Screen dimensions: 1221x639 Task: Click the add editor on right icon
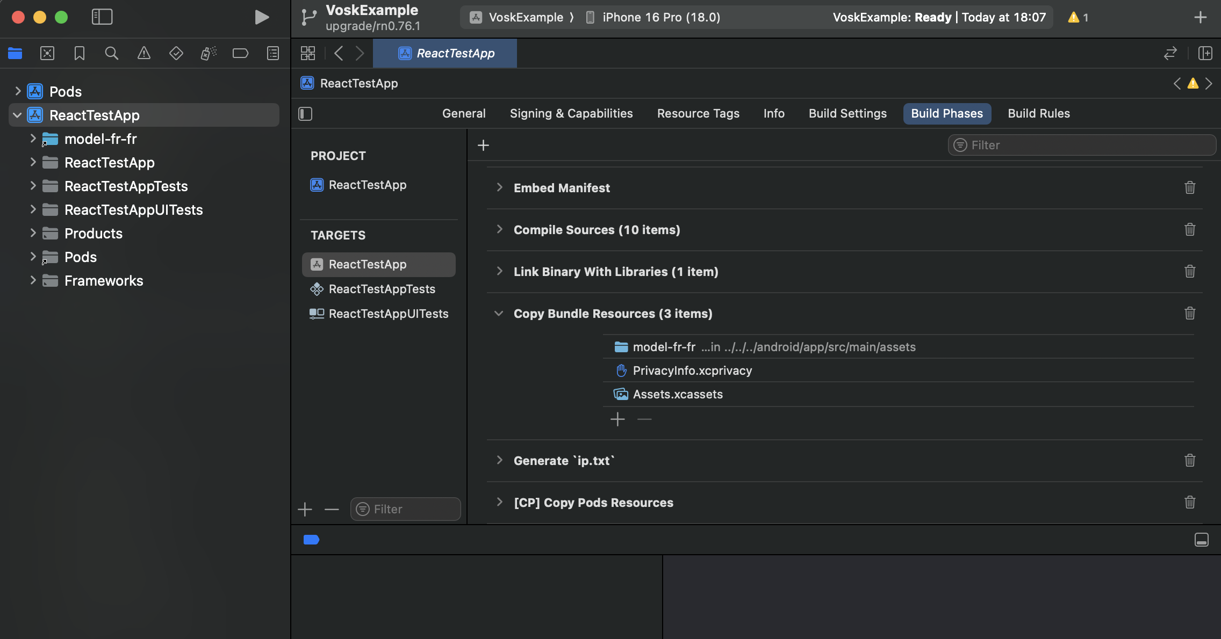1205,53
